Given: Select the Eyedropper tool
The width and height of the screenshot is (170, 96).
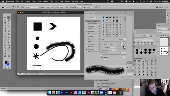Looking at the screenshot, I should (x=5, y=29).
